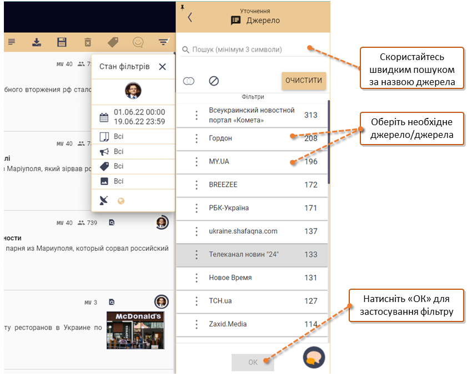Click the back arrow in the Джерело header
This screenshot has height=376, width=467.
tap(190, 17)
